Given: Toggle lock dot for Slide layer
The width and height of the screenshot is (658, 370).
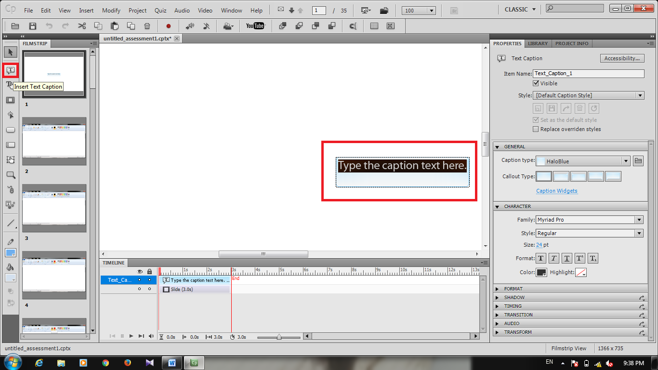Looking at the screenshot, I should point(149,289).
